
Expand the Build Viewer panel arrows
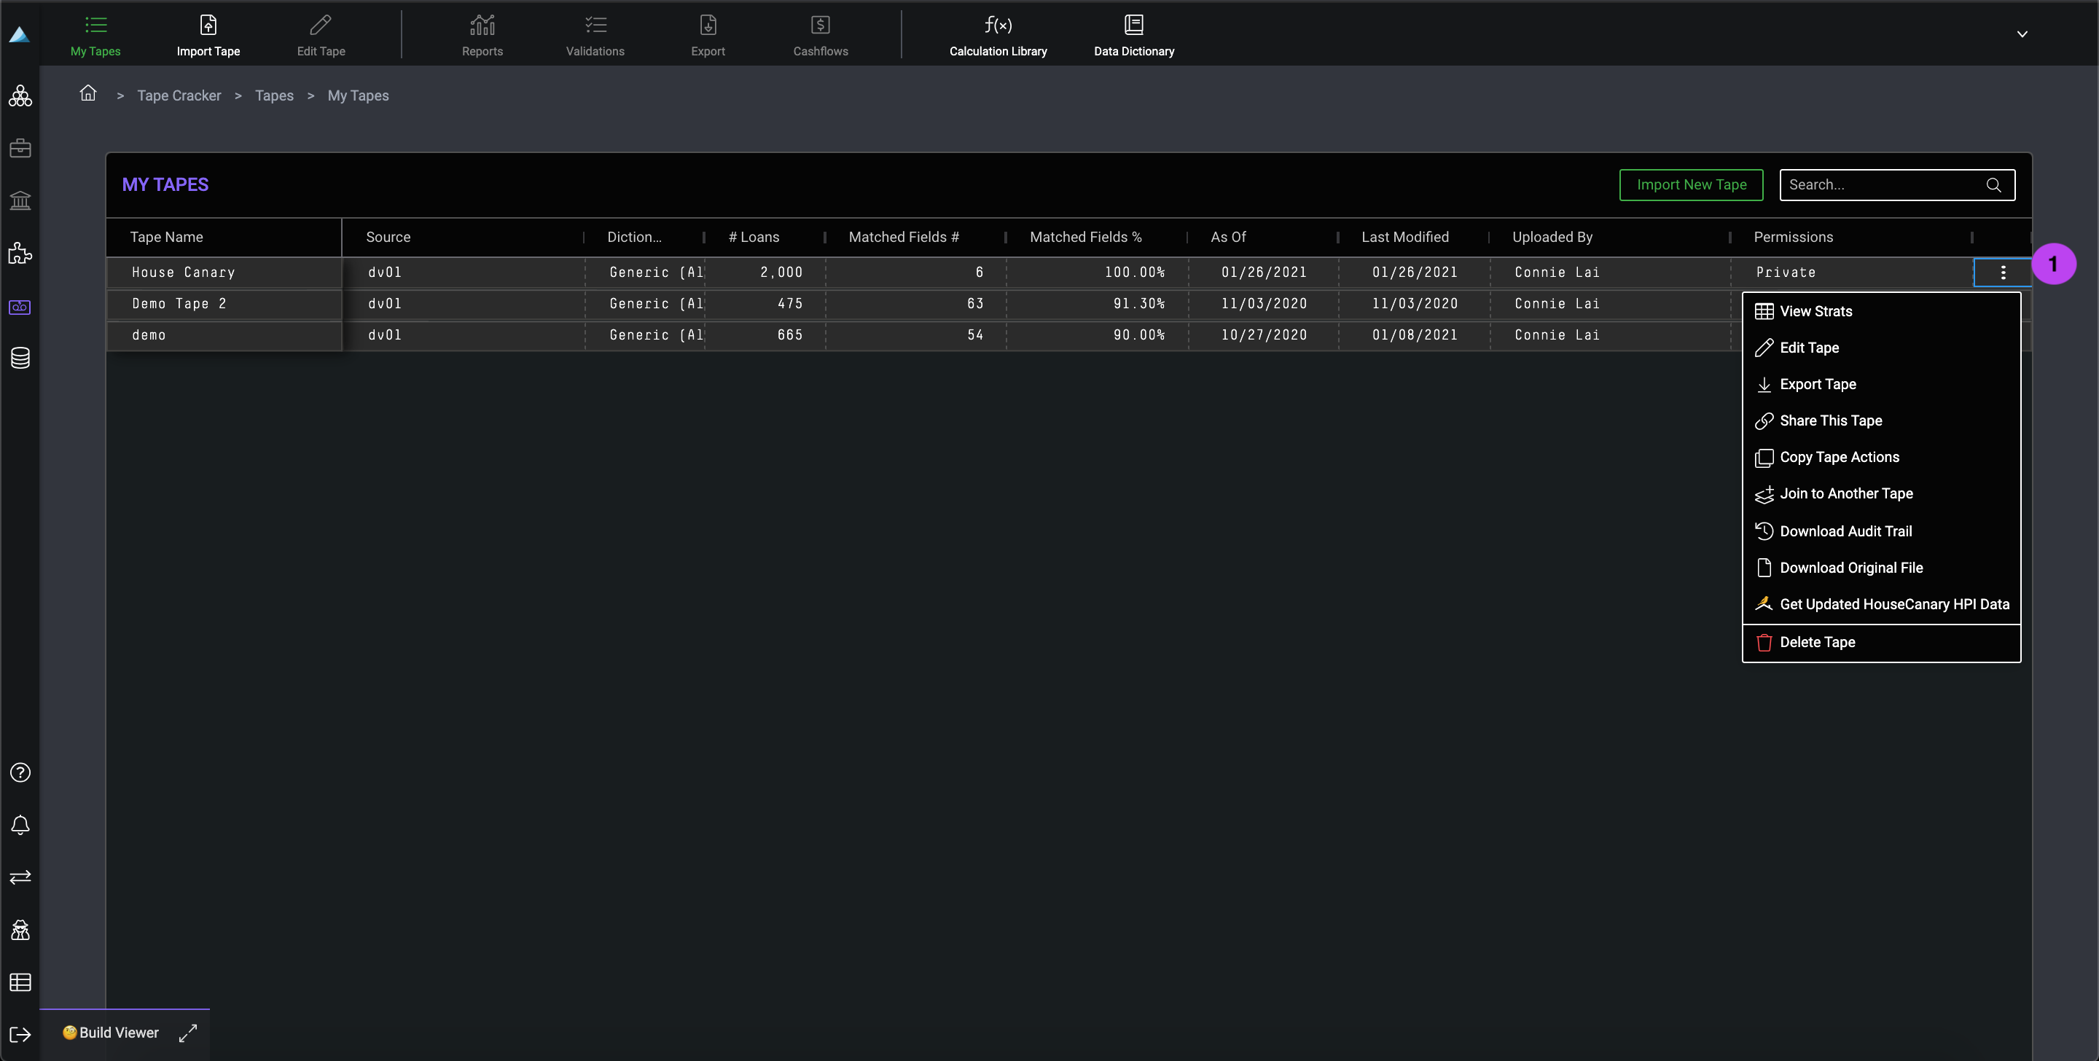click(188, 1033)
